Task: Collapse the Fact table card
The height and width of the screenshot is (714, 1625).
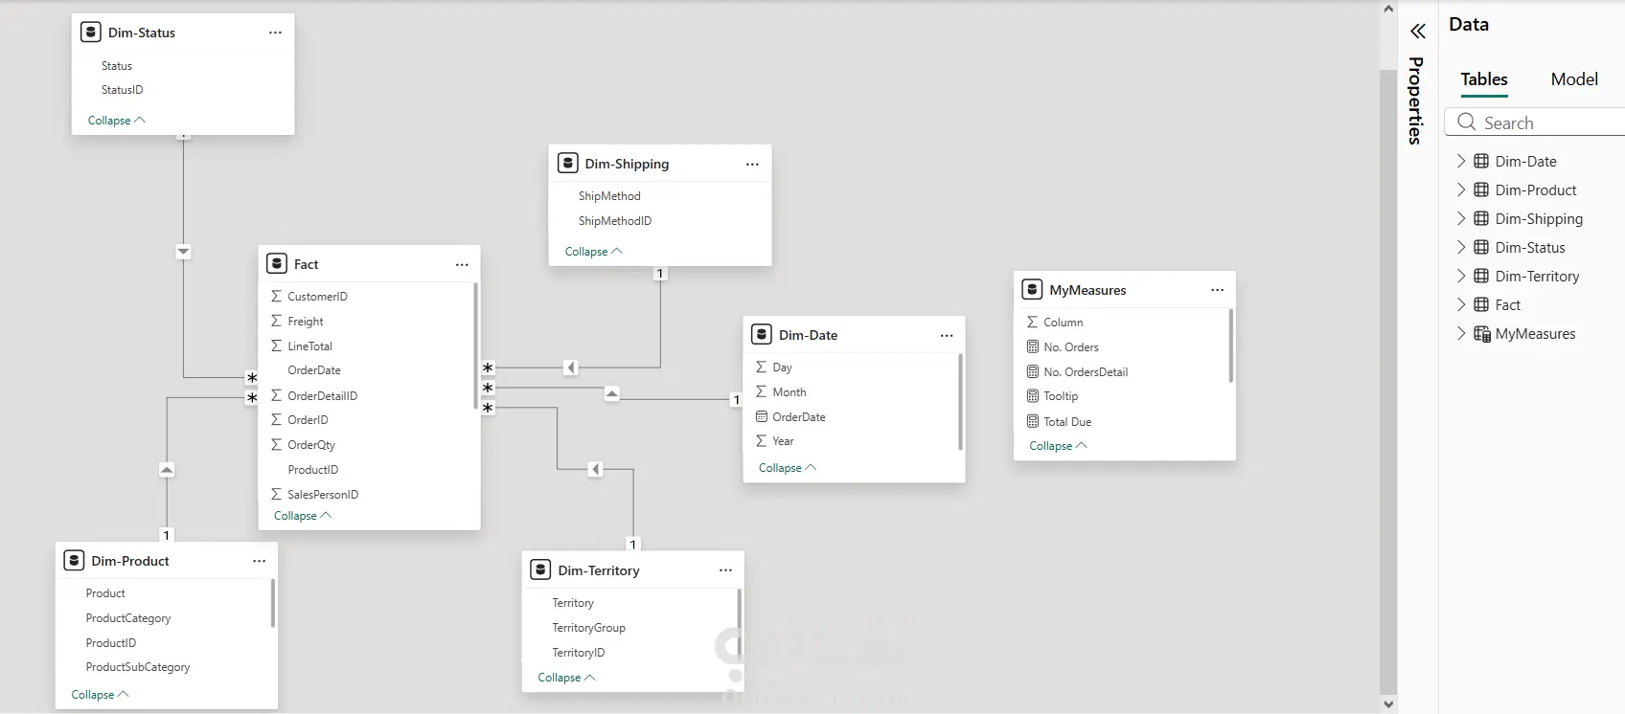Action: [303, 516]
